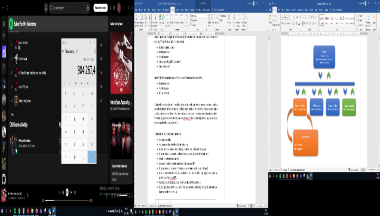Seek along the Spotify song progress bar
Viewport: 380px width, 216px height.
tap(67, 200)
